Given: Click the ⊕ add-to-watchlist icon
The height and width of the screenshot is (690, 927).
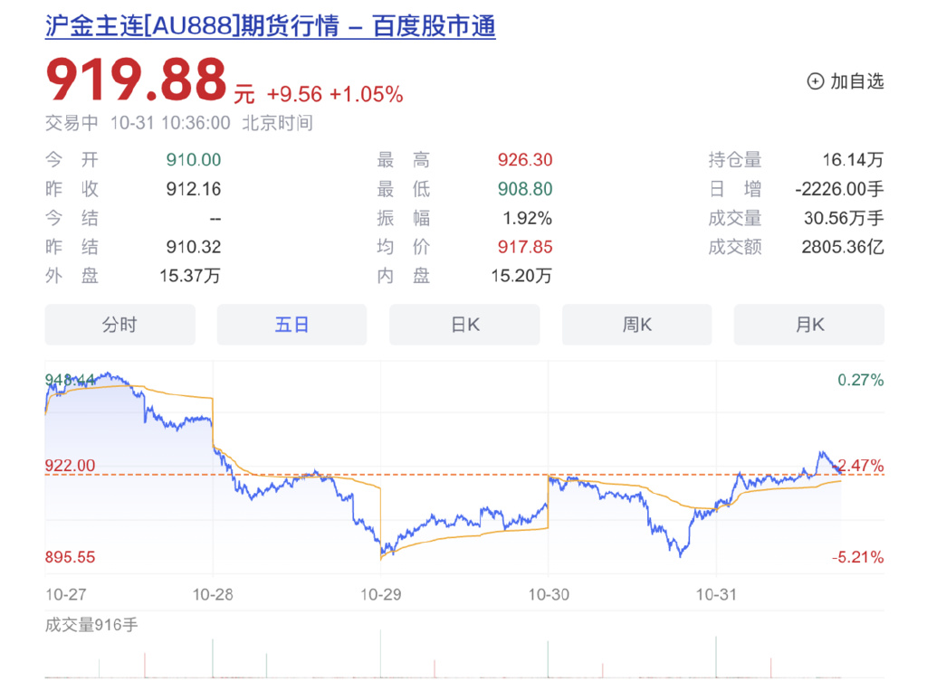Looking at the screenshot, I should pos(814,81).
